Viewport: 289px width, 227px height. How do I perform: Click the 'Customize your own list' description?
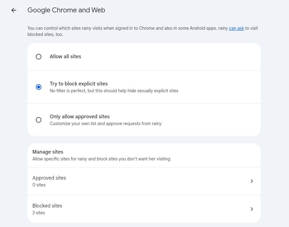pyautogui.click(x=105, y=124)
